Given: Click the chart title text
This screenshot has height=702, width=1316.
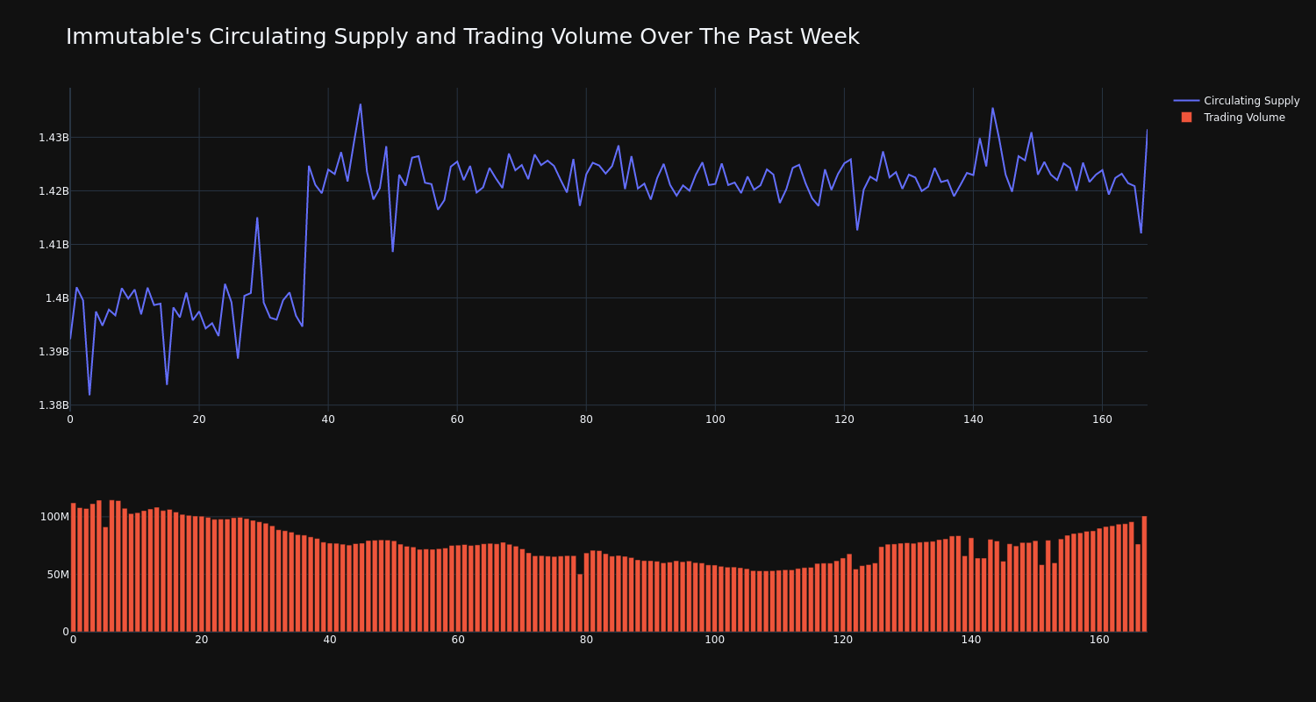Looking at the screenshot, I should (462, 37).
